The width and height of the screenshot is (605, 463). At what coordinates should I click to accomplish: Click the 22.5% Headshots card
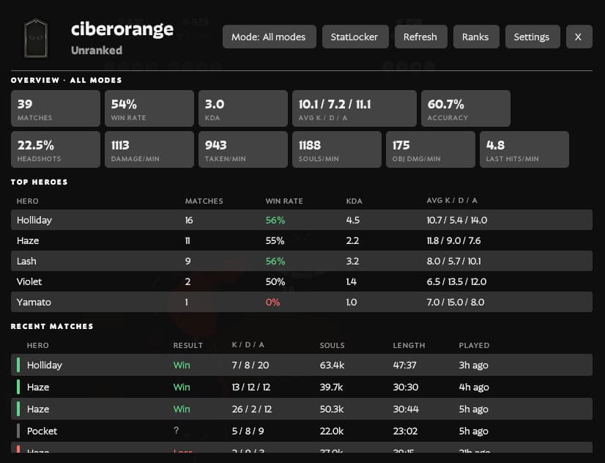56,149
